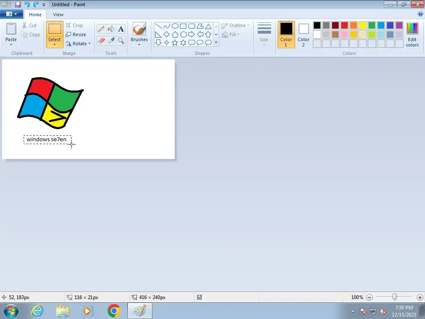Choose the Triangle shape
The image size is (425, 319).
[208, 26]
